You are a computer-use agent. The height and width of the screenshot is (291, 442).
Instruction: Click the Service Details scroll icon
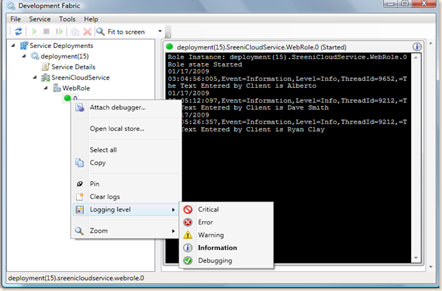(x=45, y=67)
